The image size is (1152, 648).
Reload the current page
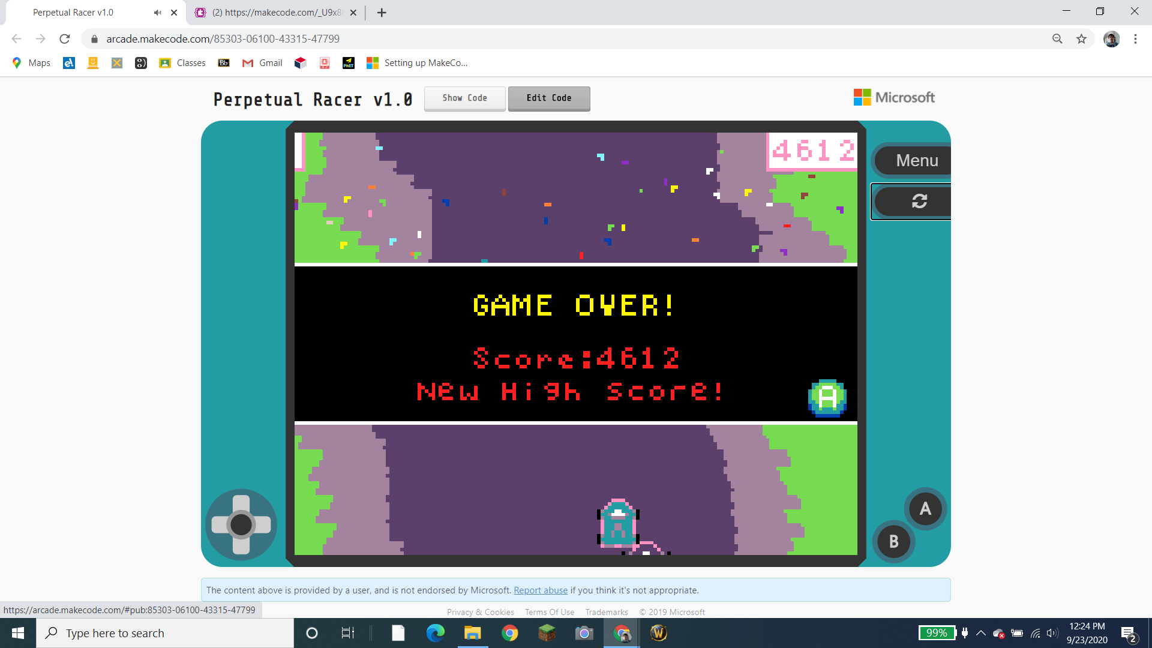(x=65, y=39)
